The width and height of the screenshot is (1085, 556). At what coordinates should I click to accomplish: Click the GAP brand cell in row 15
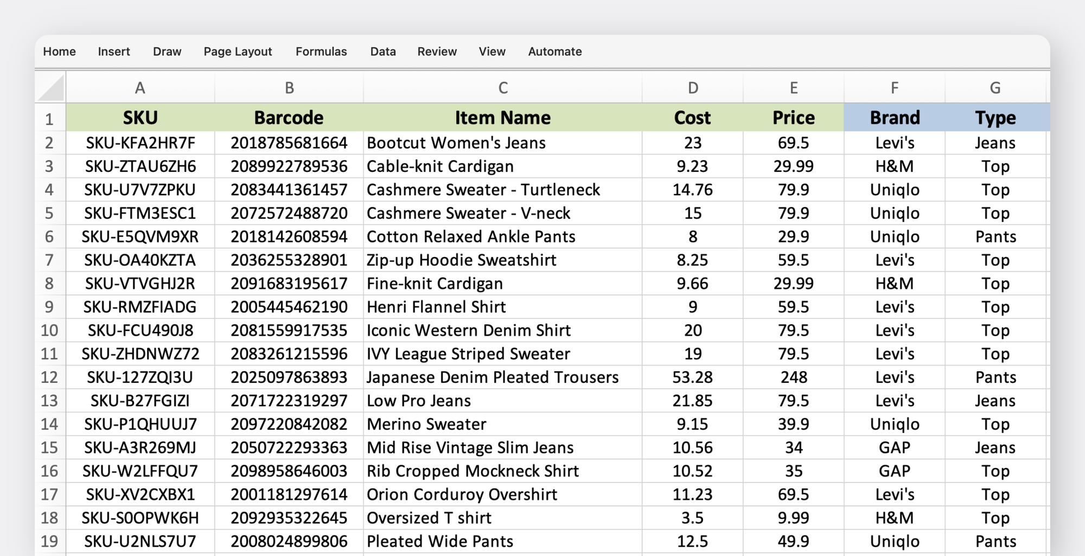(895, 448)
